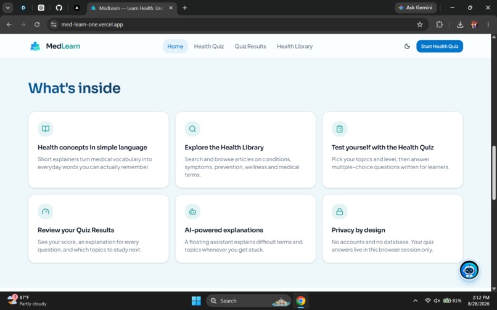Screen dimensions: 497x310
Task: Click the 'Review your Quiz Results' heading
Action: 76,230
